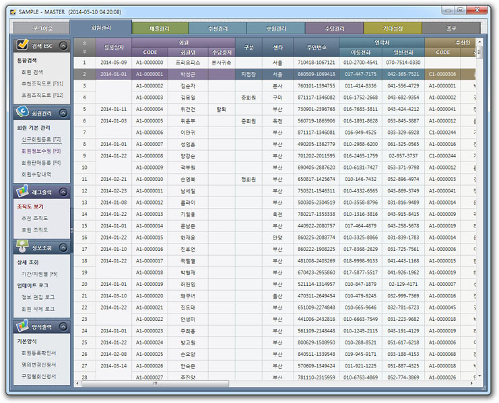Click the double down-arrow in the table header
Screen dimensions: 499x403
(x=84, y=51)
